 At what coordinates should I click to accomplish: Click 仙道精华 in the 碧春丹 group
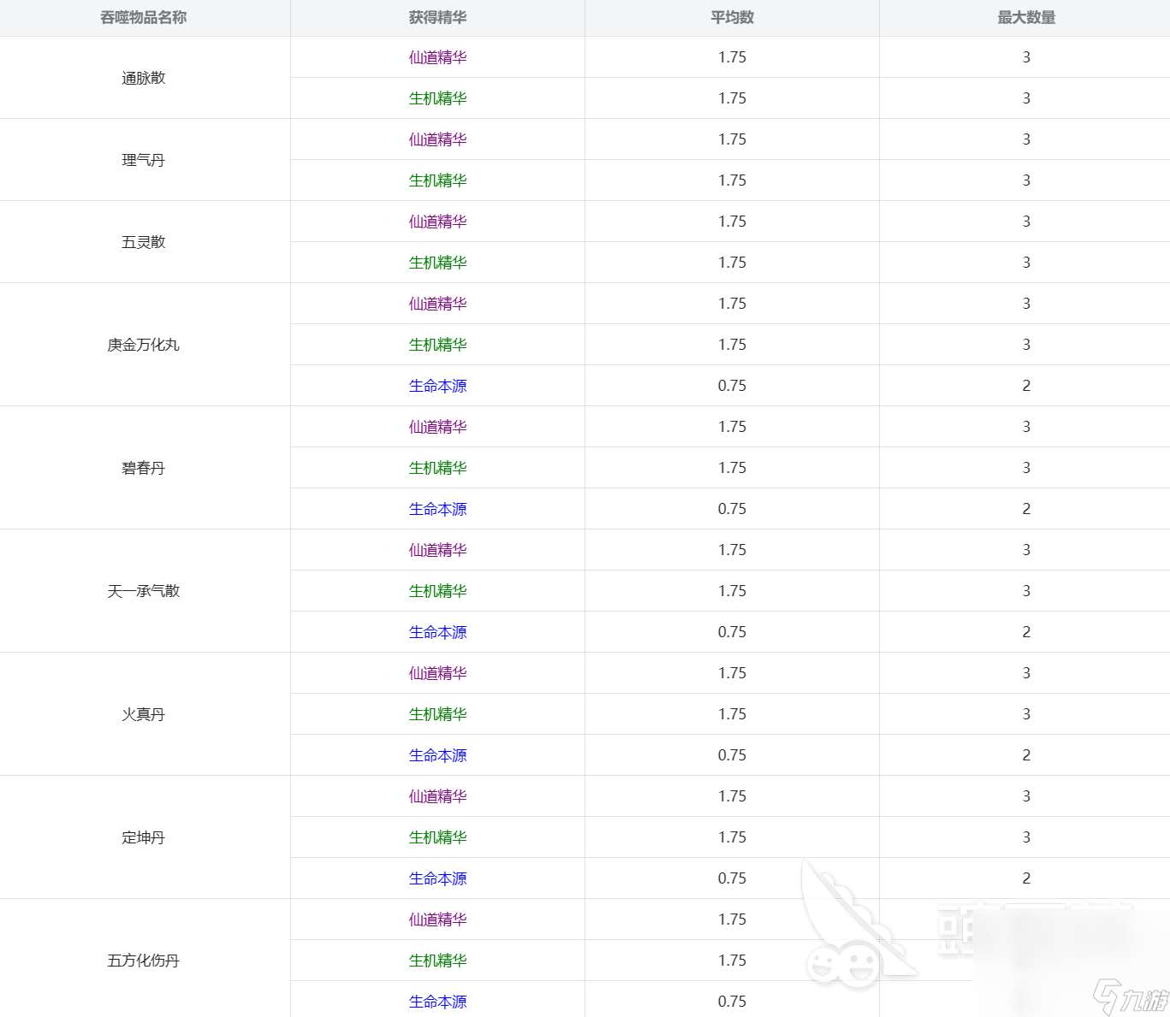[437, 427]
